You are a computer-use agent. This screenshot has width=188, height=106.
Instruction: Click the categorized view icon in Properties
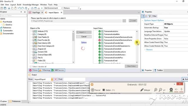[x=143, y=16]
